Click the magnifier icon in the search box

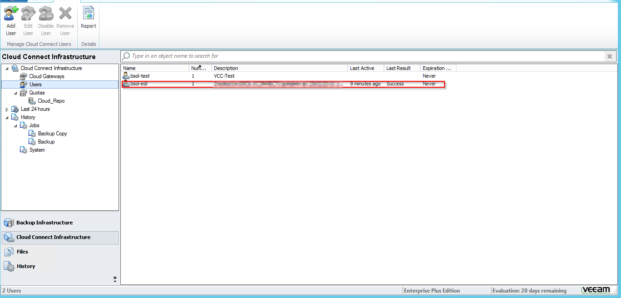coord(127,56)
